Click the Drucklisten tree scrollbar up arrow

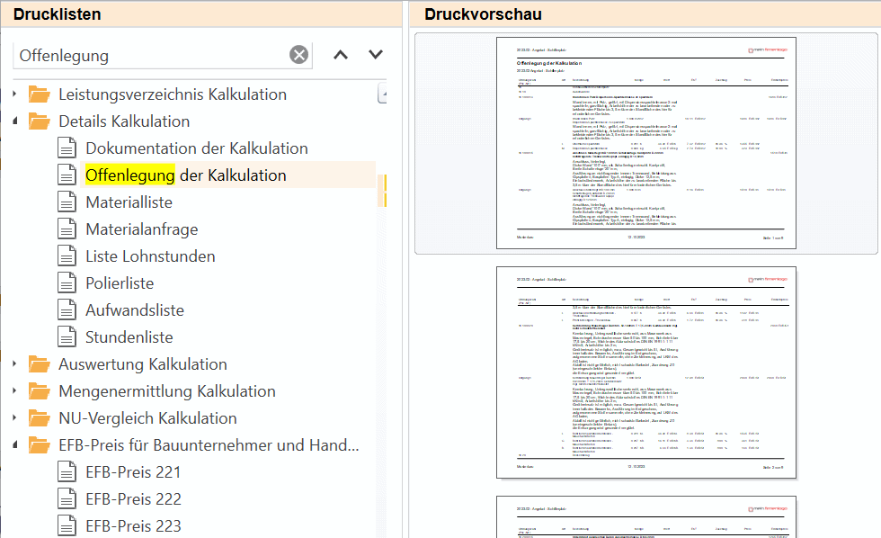pos(382,93)
